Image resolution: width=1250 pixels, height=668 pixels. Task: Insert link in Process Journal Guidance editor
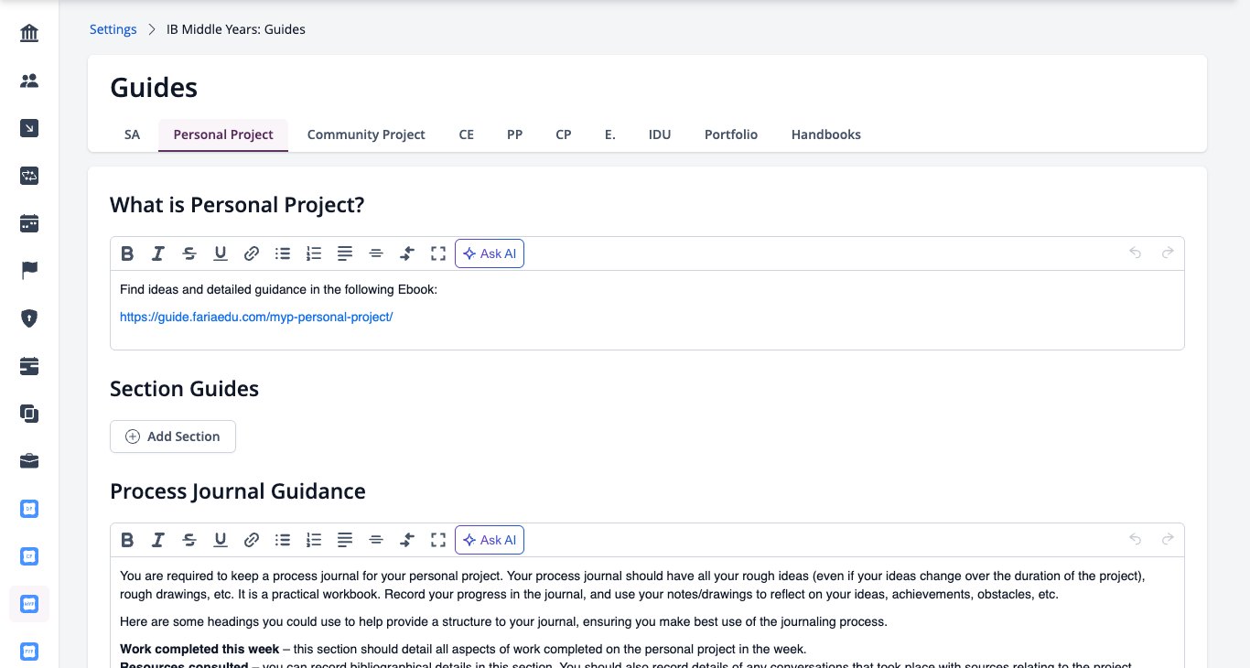pos(252,540)
